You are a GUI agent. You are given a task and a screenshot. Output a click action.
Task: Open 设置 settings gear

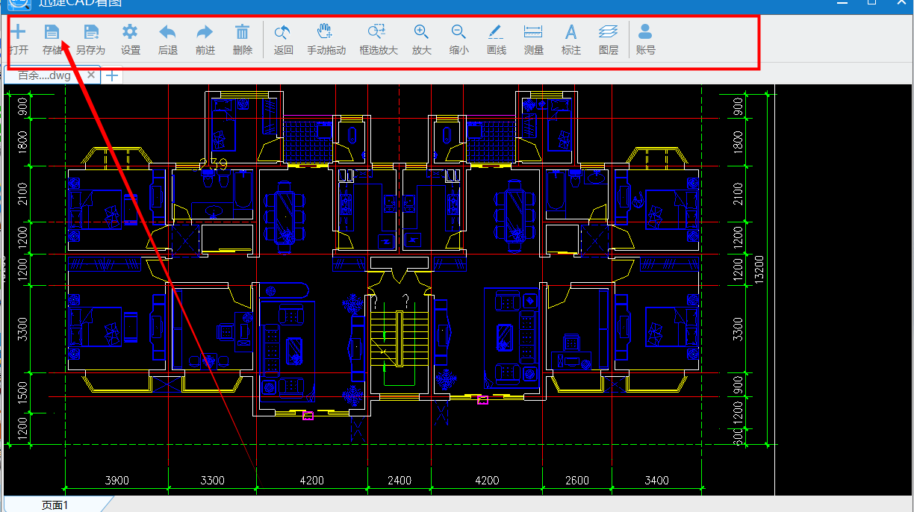(x=130, y=40)
